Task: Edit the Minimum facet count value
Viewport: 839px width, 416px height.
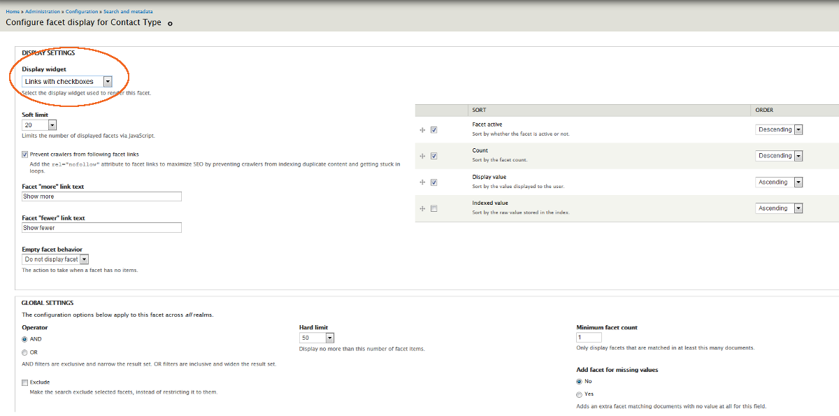Action: point(588,337)
